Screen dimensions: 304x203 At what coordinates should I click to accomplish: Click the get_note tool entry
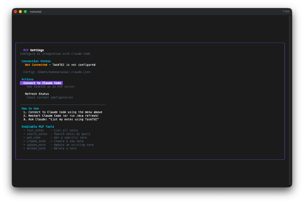pos(33,138)
